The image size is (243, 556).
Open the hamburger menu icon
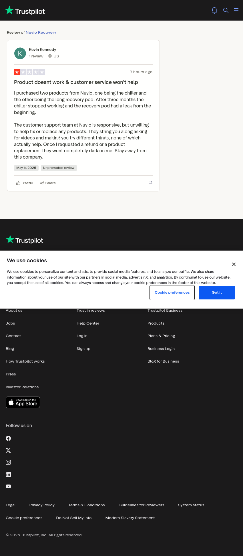coord(236,10)
